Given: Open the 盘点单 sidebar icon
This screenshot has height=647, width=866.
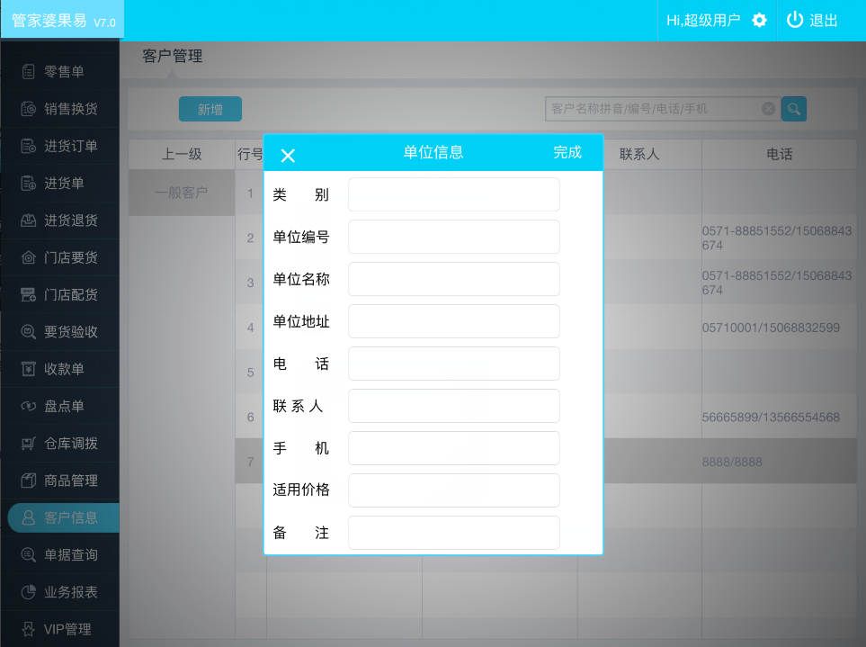Looking at the screenshot, I should coord(28,406).
